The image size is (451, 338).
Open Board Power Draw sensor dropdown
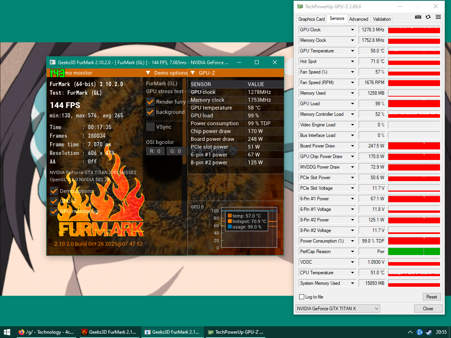click(327, 146)
